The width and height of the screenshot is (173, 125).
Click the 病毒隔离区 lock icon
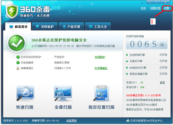[18, 68]
